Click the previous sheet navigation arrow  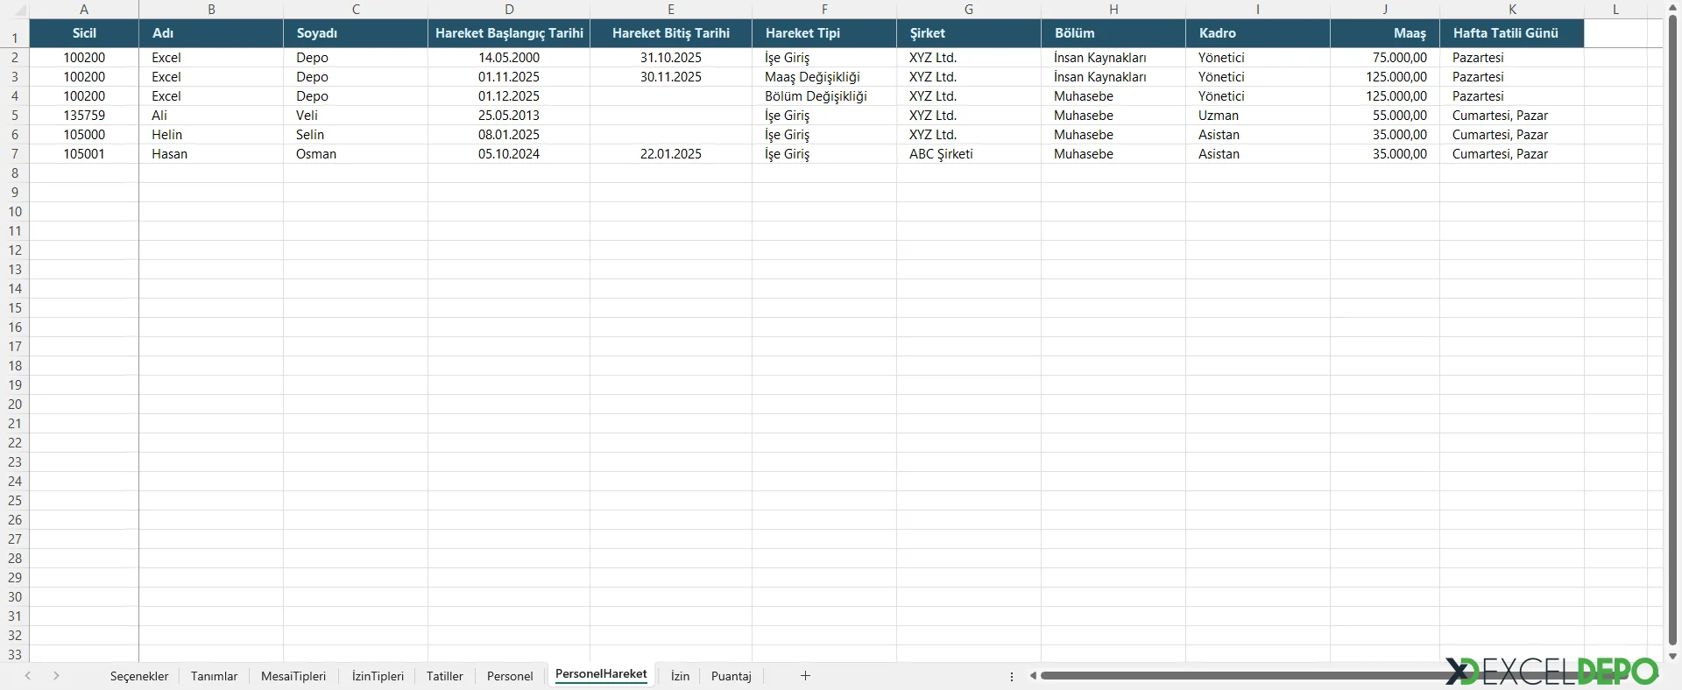(x=28, y=675)
